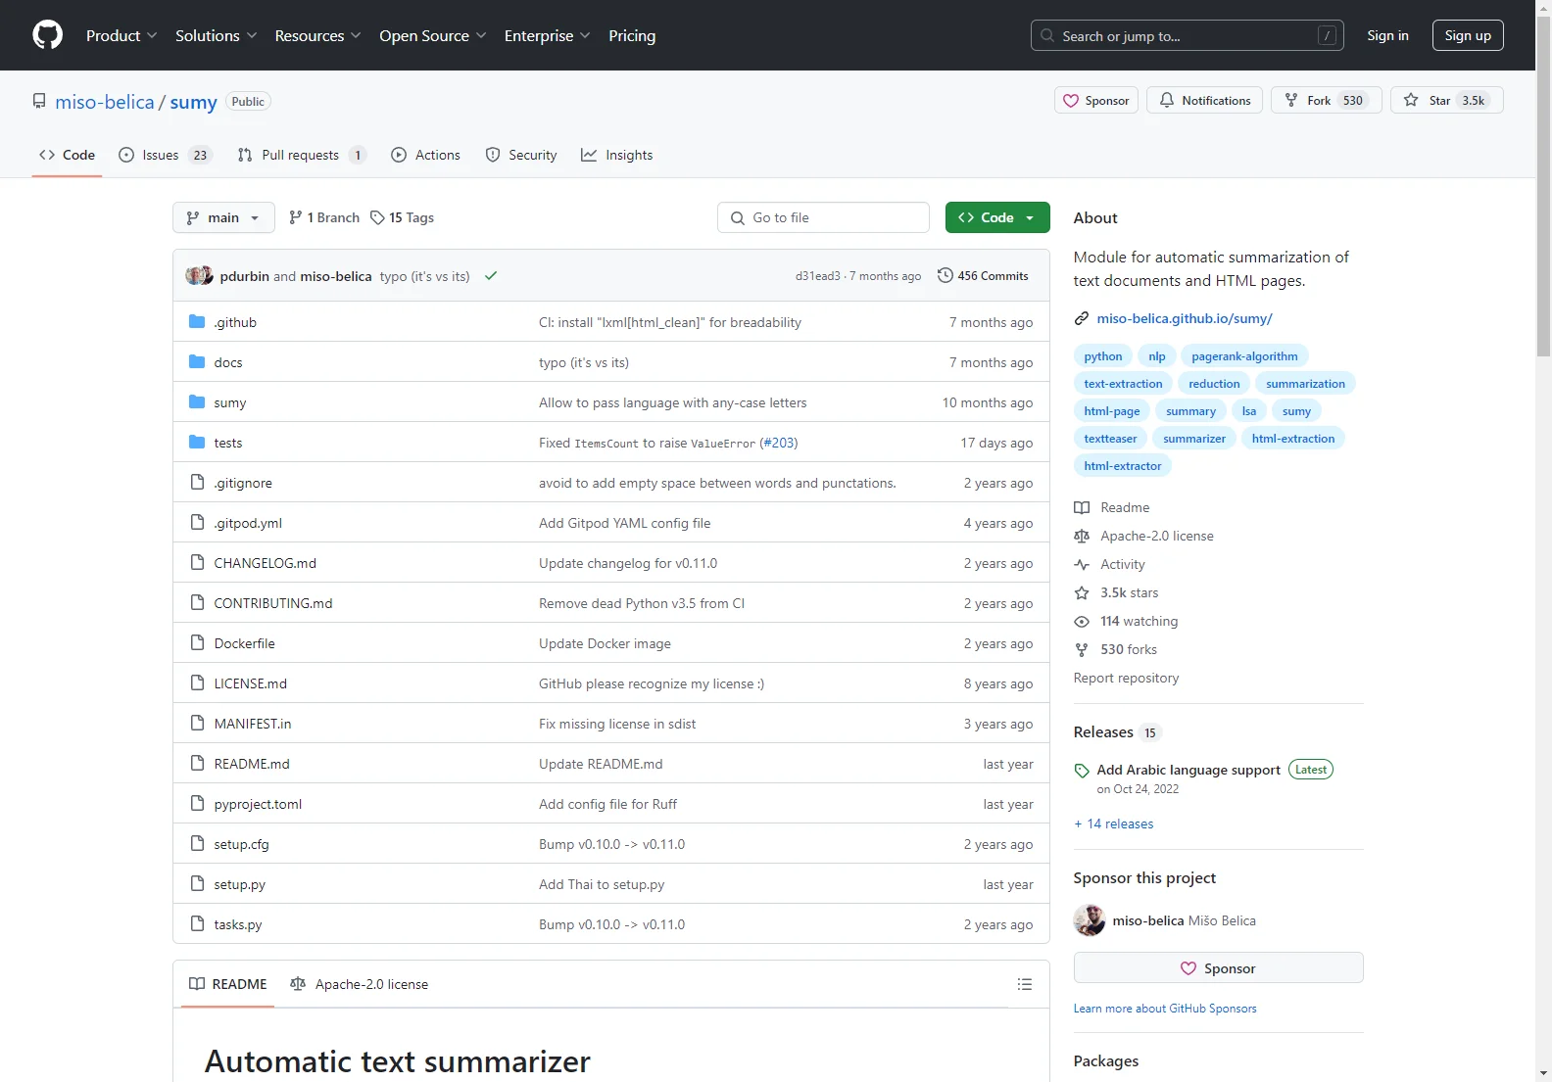
Task: Click the .github folder icon
Action: (x=197, y=322)
